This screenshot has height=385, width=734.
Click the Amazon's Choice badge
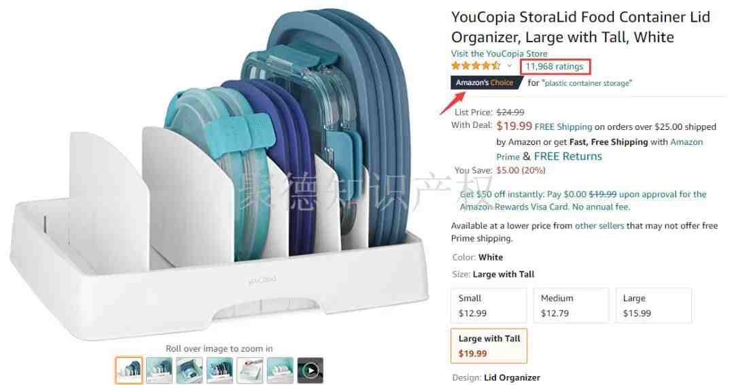485,82
